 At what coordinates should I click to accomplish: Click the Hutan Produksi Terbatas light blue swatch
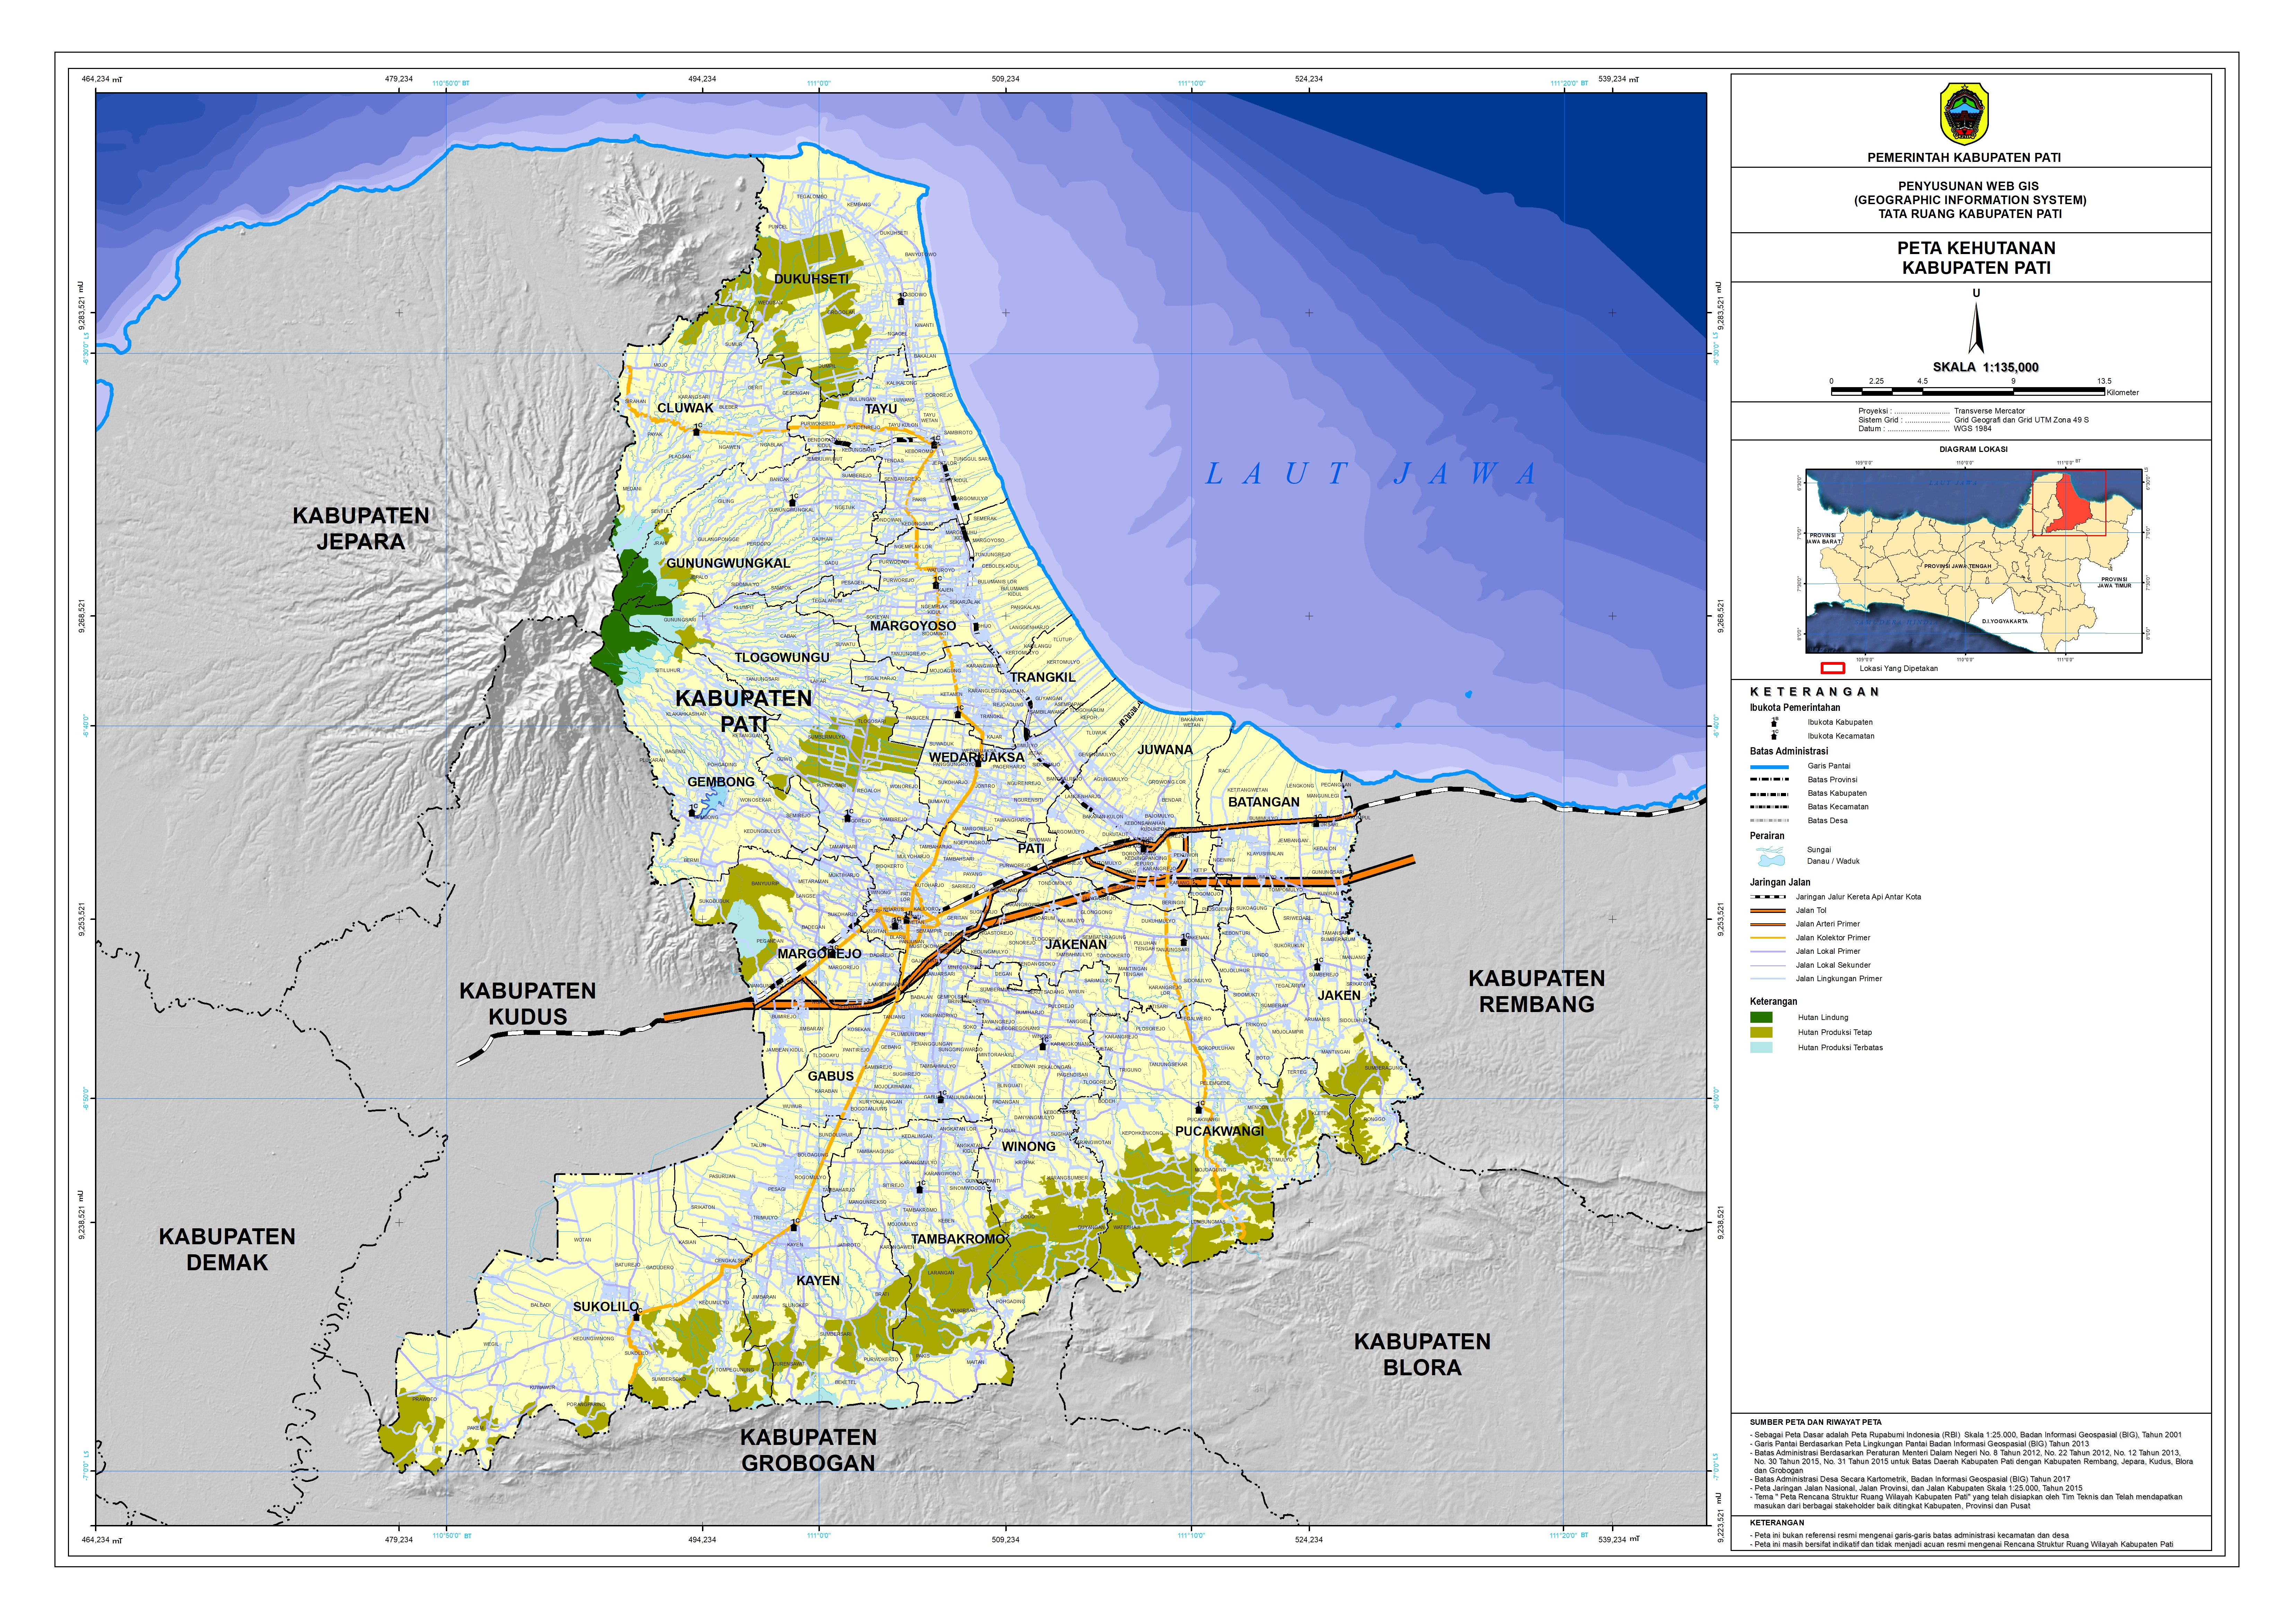pos(1761,1048)
